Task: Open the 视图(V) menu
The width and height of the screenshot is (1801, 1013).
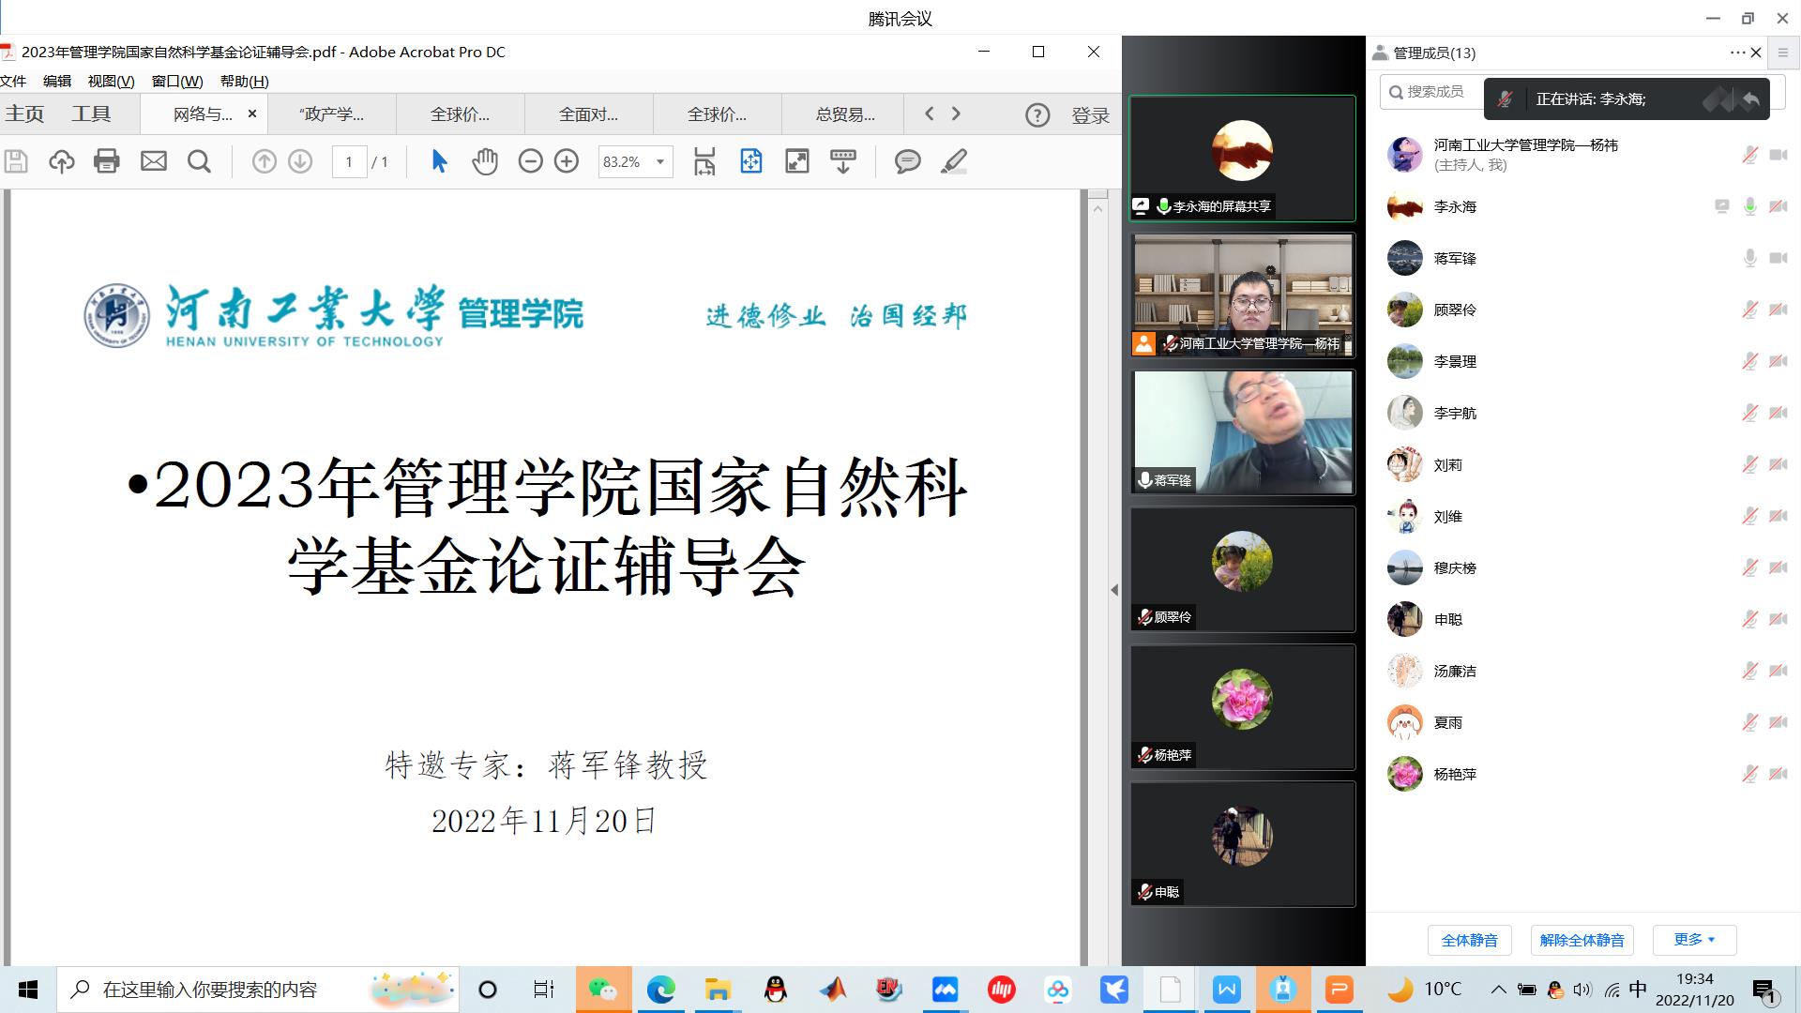Action: point(111,81)
